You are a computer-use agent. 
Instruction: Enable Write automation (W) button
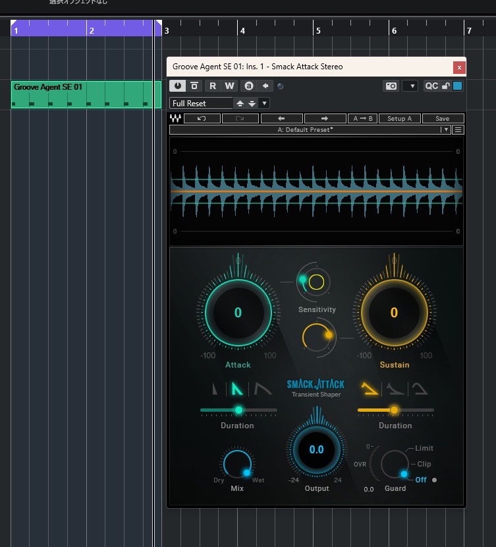click(x=229, y=86)
